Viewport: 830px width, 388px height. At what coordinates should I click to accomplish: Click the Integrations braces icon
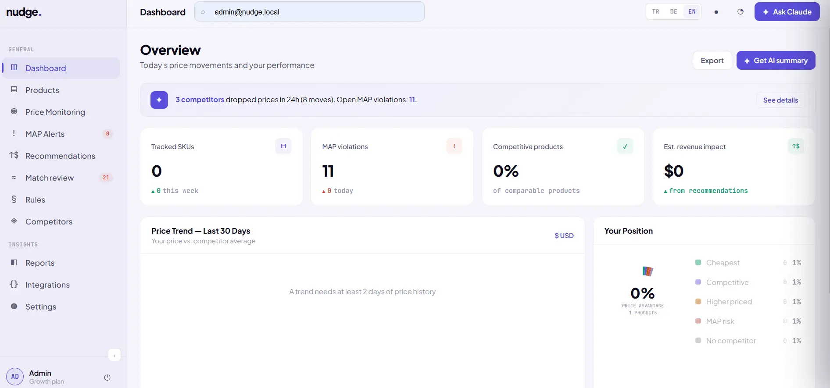14,284
